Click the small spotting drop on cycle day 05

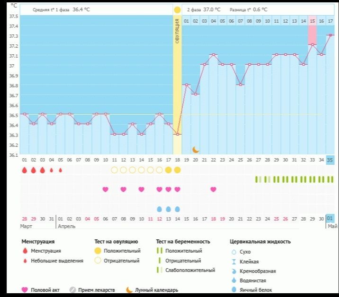tap(60, 170)
